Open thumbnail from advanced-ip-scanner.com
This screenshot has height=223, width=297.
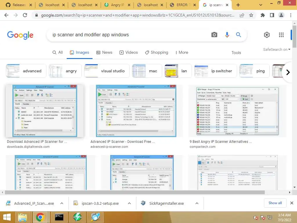(x=136, y=111)
